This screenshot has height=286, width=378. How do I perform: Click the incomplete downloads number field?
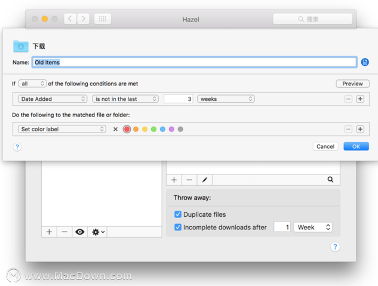coord(282,227)
